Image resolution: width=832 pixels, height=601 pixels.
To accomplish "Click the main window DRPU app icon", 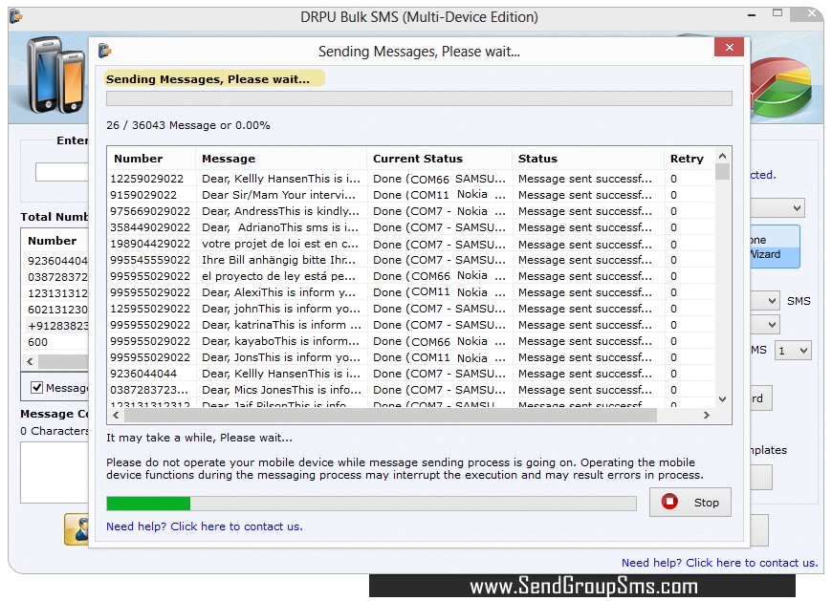I will coord(16,16).
